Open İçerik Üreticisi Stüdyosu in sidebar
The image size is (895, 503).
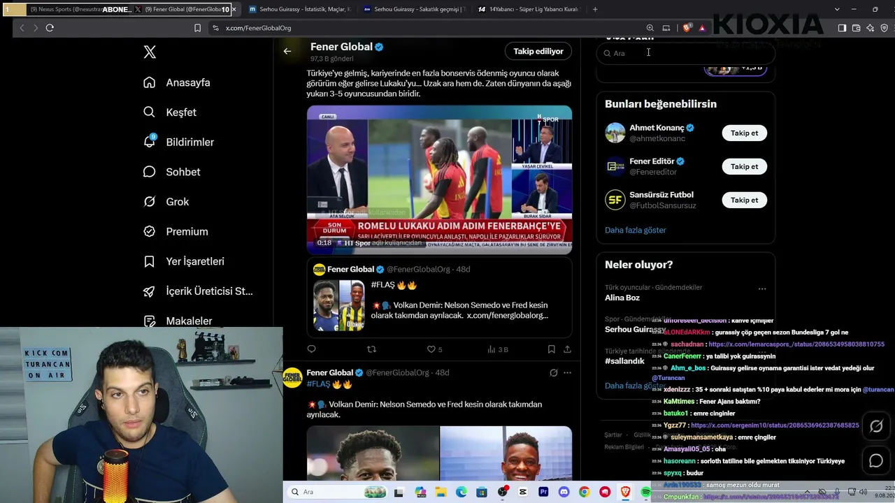(x=198, y=291)
